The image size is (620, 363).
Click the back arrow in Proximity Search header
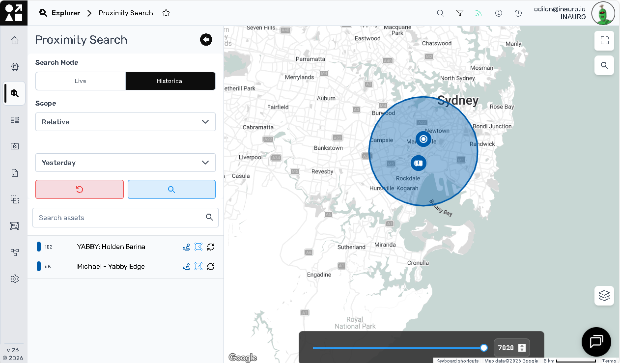(206, 40)
